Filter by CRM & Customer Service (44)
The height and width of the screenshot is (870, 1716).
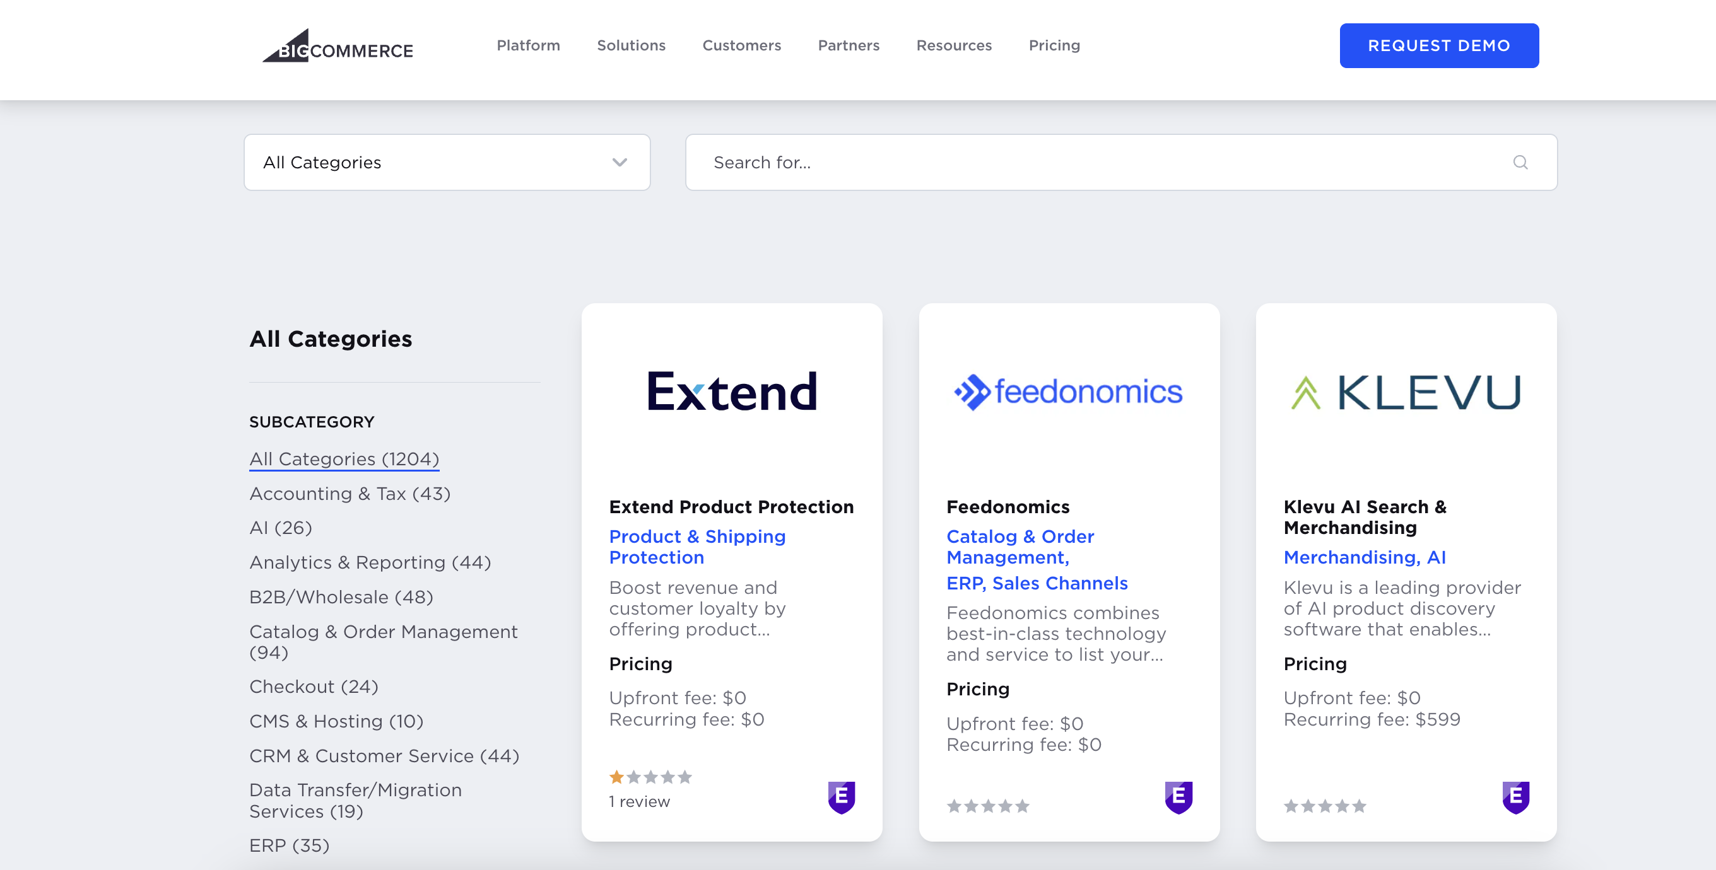pos(384,756)
